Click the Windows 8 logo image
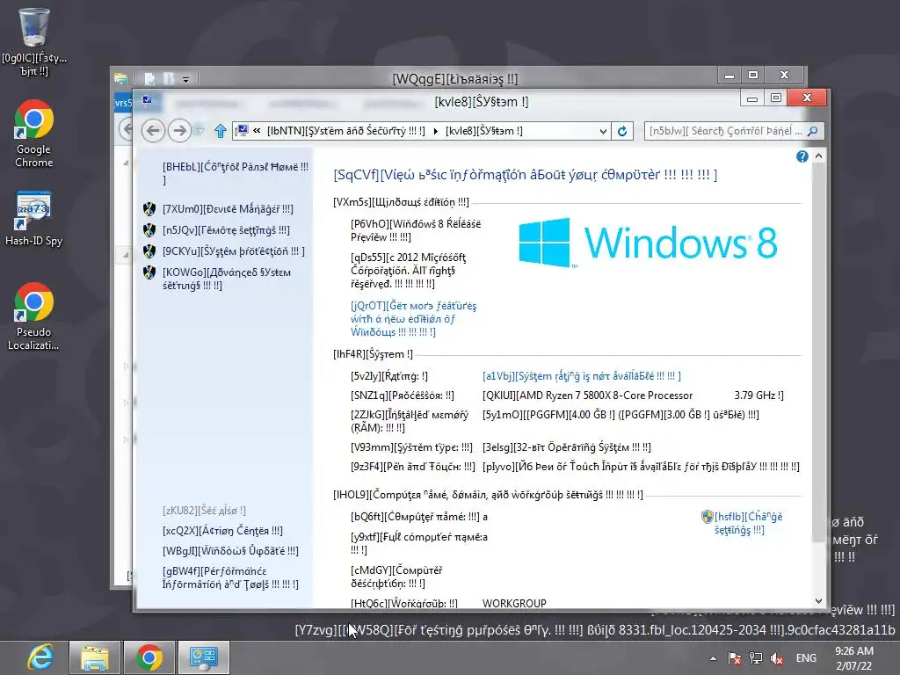The image size is (900, 675). coord(648,243)
